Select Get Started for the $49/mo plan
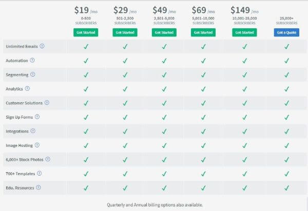This screenshot has width=308, height=211. pyautogui.click(x=164, y=32)
